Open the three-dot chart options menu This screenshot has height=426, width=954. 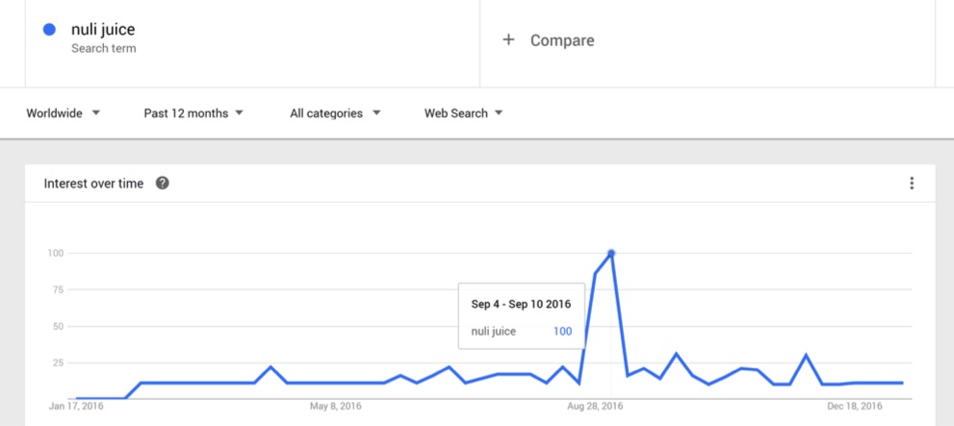coord(911,183)
